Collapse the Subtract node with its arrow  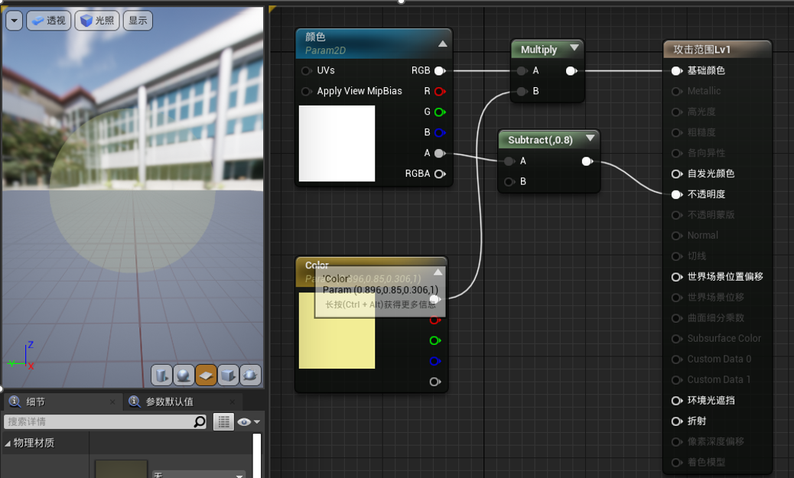590,139
